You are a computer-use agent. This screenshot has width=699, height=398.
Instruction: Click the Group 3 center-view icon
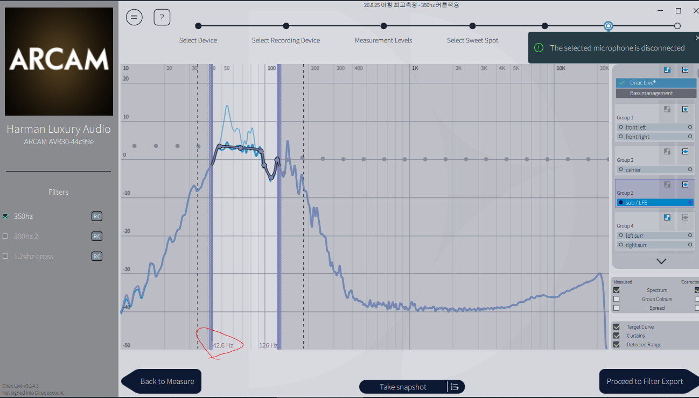pos(685,184)
